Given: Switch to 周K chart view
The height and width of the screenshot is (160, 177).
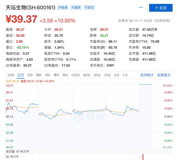Looking at the screenshot, I should pos(39,75).
